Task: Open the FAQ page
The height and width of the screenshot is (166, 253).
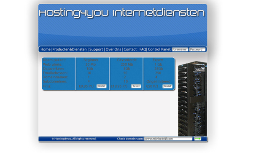Action: [x=143, y=49]
